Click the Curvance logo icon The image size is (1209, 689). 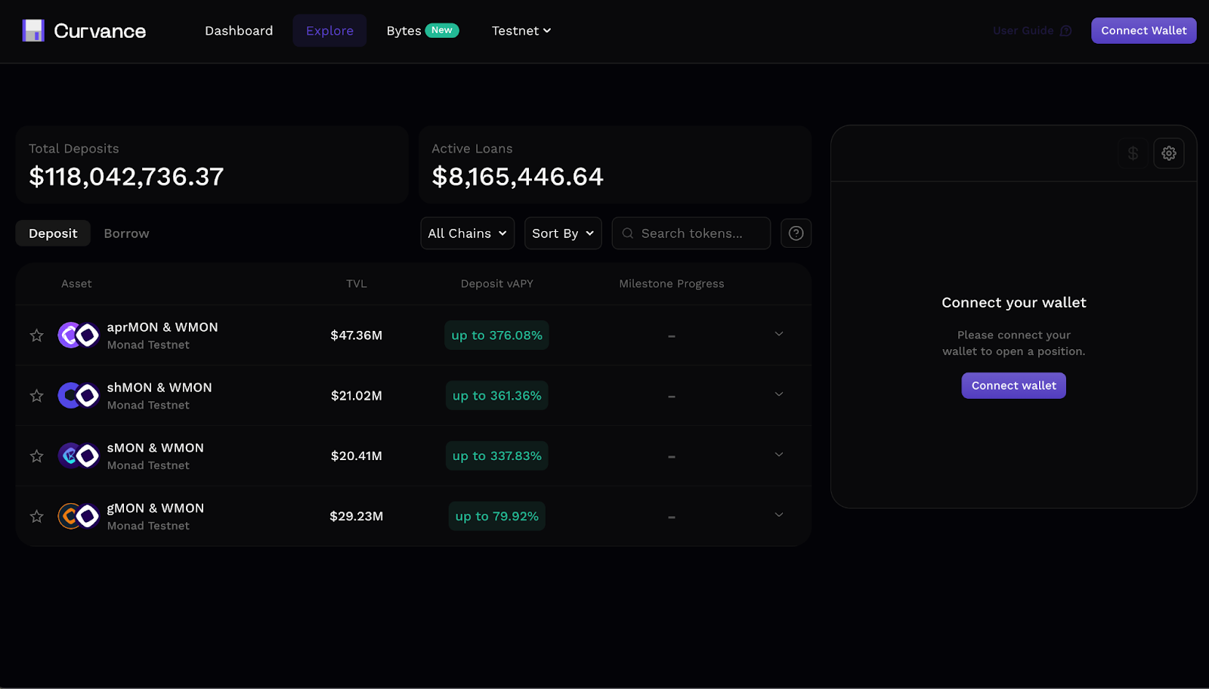click(33, 31)
